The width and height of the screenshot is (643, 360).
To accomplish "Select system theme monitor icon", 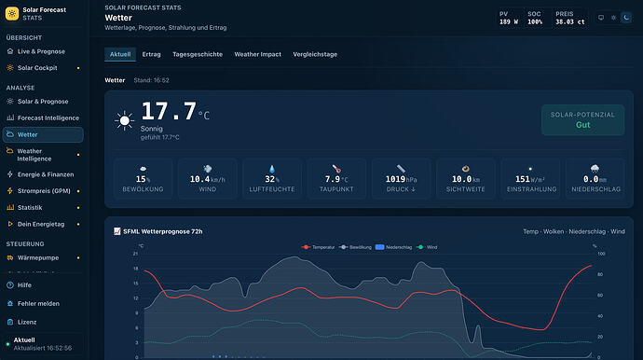I will pyautogui.click(x=601, y=18).
